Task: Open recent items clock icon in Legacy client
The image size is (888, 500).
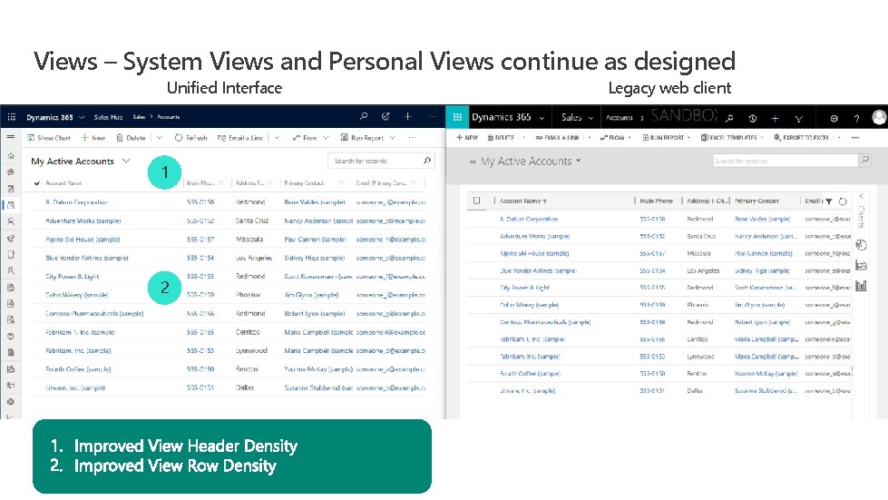Action: [752, 118]
